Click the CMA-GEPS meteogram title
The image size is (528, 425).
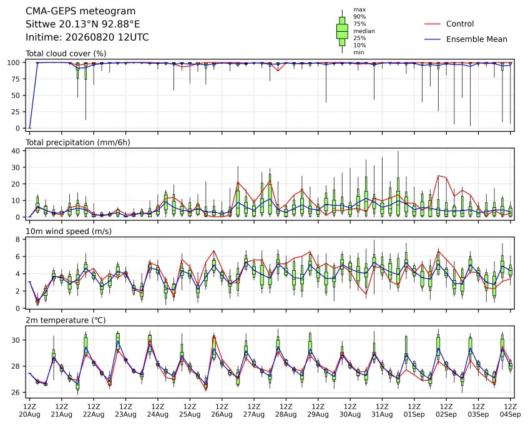coord(81,11)
